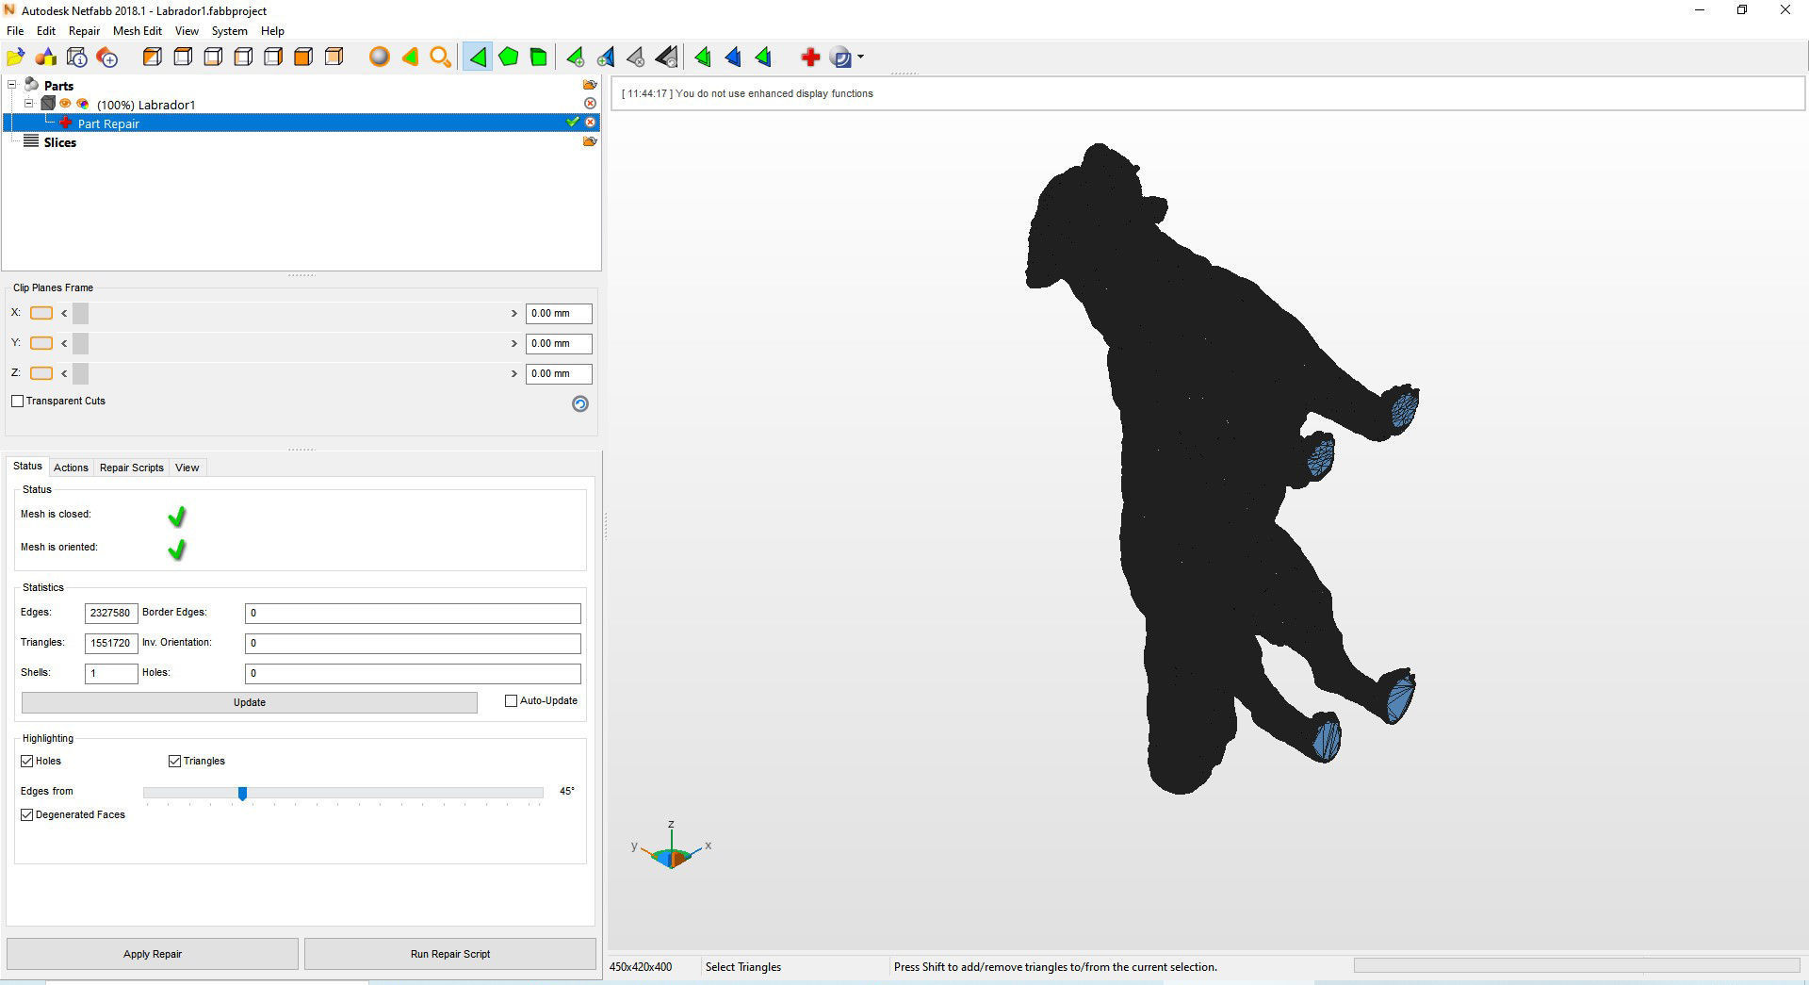Open the File menu
The image size is (1809, 985).
15,31
